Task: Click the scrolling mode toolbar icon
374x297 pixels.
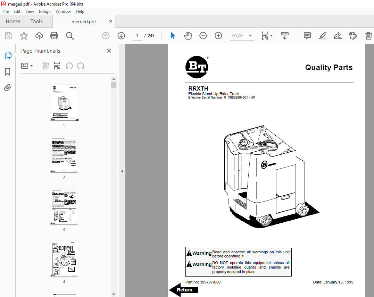Action: pyautogui.click(x=284, y=36)
